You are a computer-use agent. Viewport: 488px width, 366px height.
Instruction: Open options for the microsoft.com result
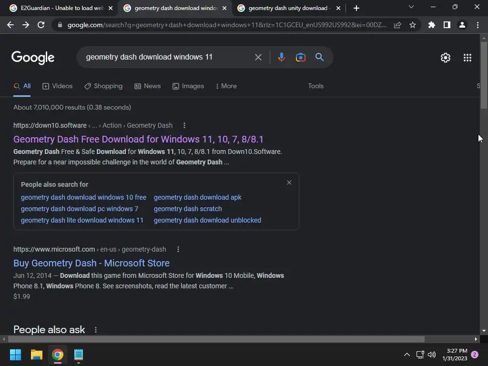pyautogui.click(x=178, y=249)
